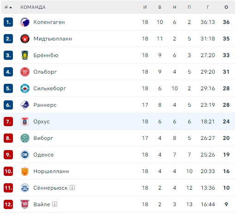
Task: Click the Раннерс club logo
Action: point(25,105)
